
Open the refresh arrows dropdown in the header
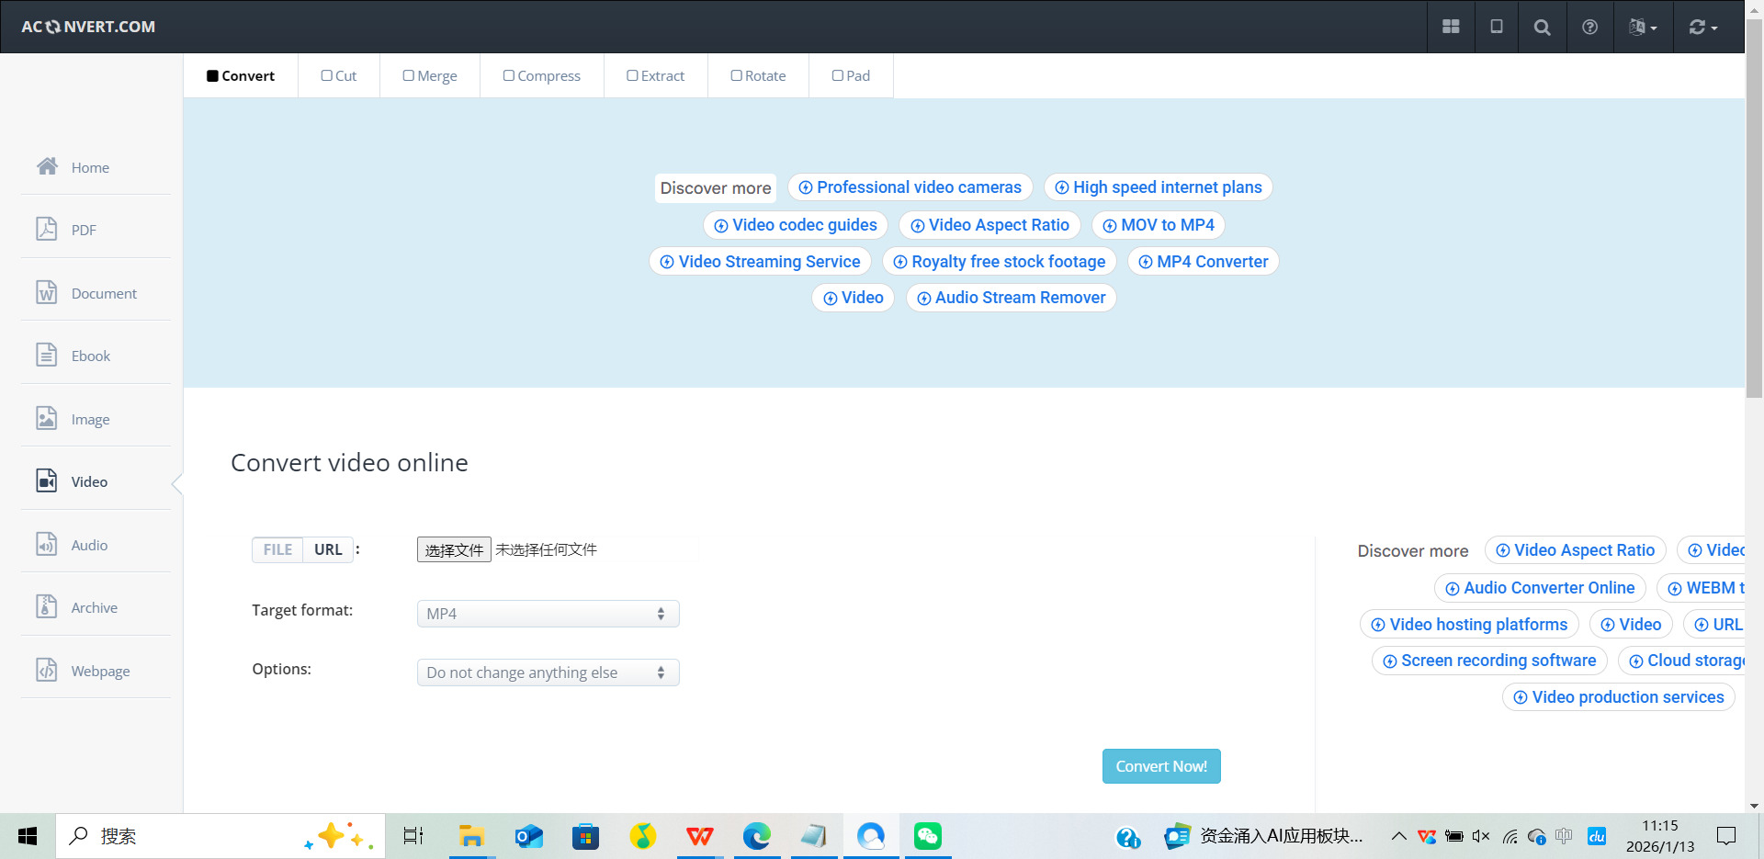(1703, 27)
